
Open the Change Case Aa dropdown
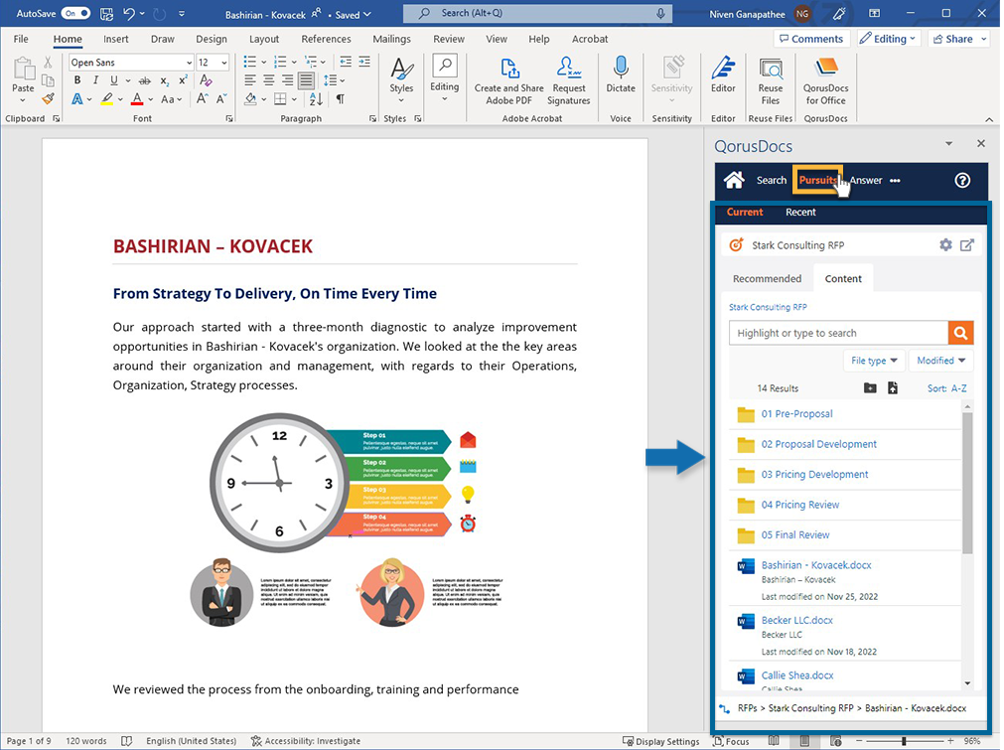171,99
